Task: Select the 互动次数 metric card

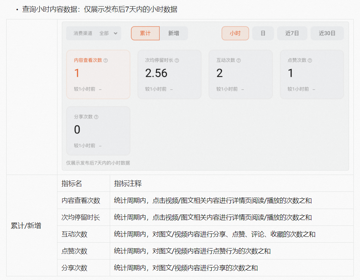Action: click(241, 74)
